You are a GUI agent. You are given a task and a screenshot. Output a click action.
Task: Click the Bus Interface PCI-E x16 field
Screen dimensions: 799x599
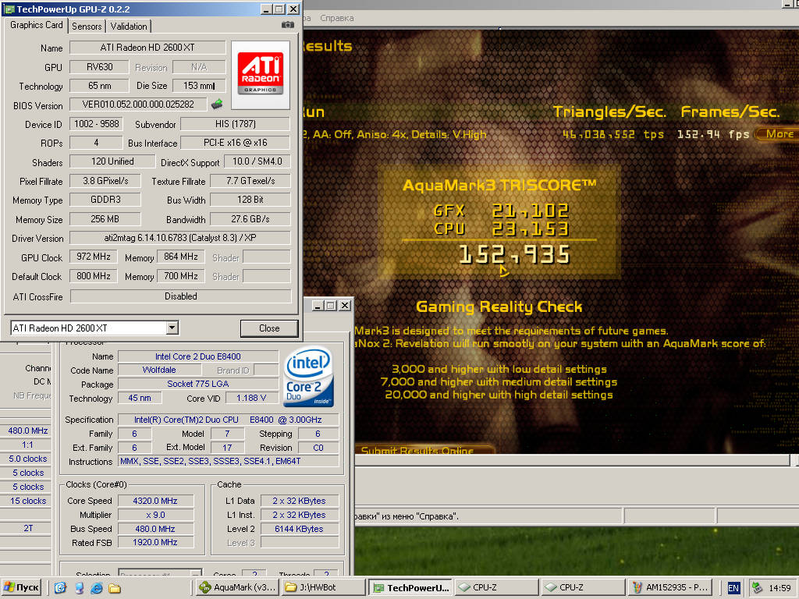pos(236,143)
